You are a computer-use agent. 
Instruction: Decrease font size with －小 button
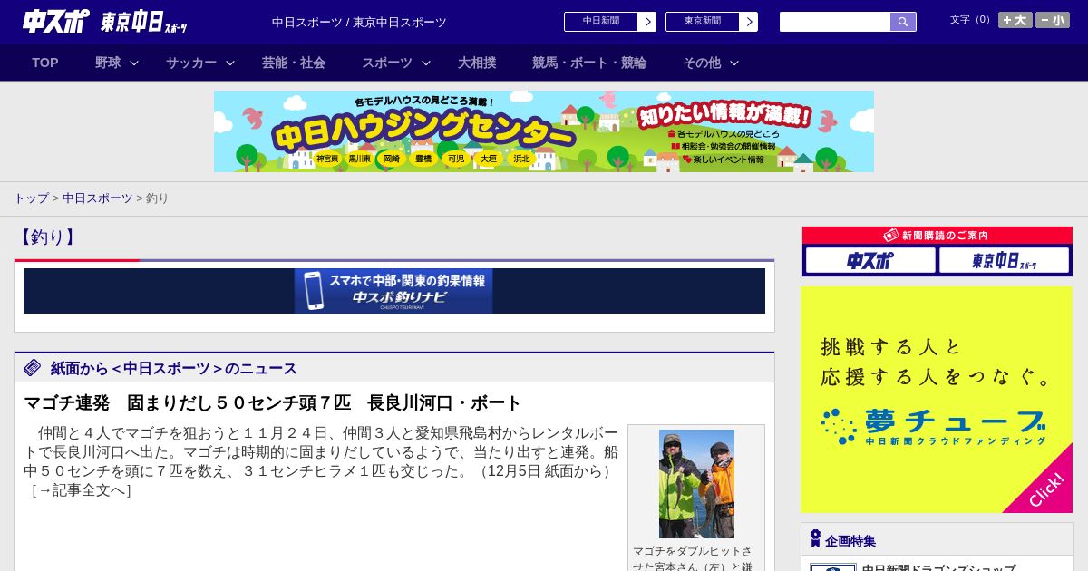click(x=1053, y=20)
